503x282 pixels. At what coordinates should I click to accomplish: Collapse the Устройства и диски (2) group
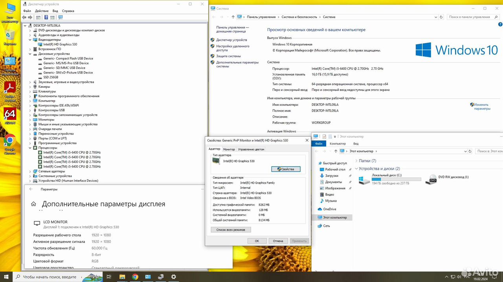[356, 169]
